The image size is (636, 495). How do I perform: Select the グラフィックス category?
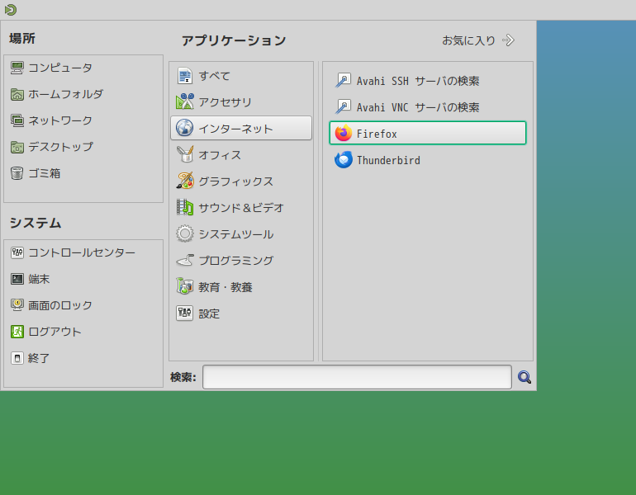(241, 181)
